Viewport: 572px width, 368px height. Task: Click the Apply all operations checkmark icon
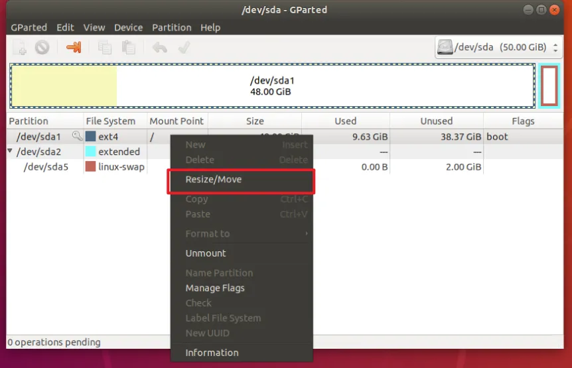click(184, 47)
